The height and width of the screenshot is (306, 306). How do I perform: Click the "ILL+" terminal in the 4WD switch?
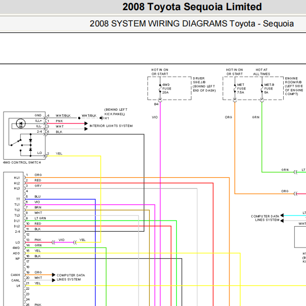click(39, 121)
